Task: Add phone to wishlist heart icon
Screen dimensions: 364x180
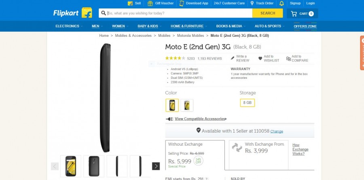Action: pyautogui.click(x=260, y=58)
